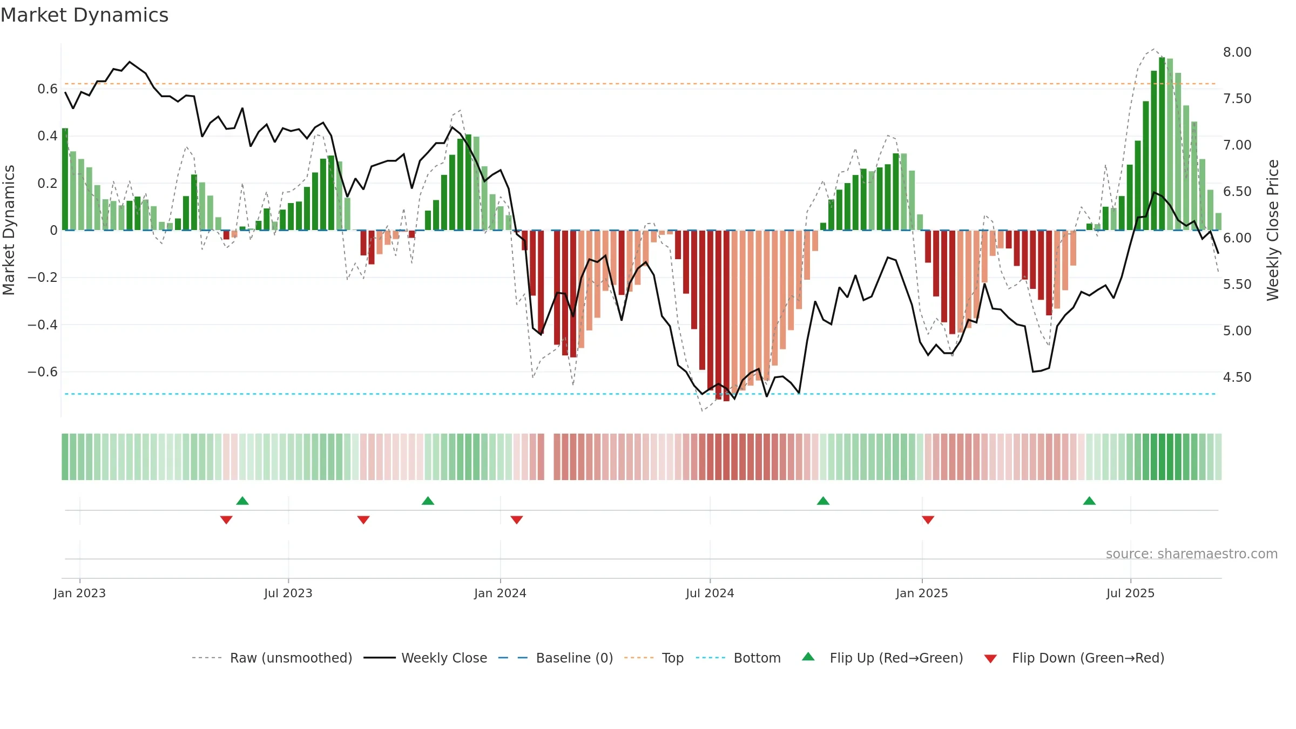Click the 8.00 tick on the price axis
The width and height of the screenshot is (1296, 729).
tap(1237, 52)
